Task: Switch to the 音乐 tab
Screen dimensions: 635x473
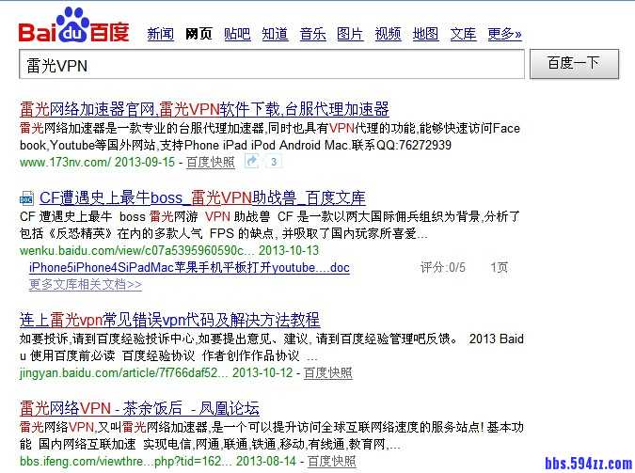Action: (x=312, y=34)
